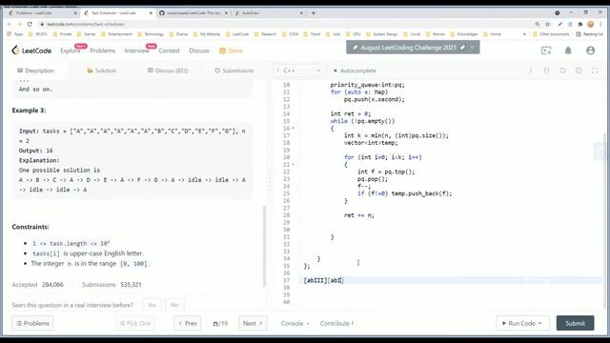
Task: Open the playground icon in header
Action: (546, 50)
